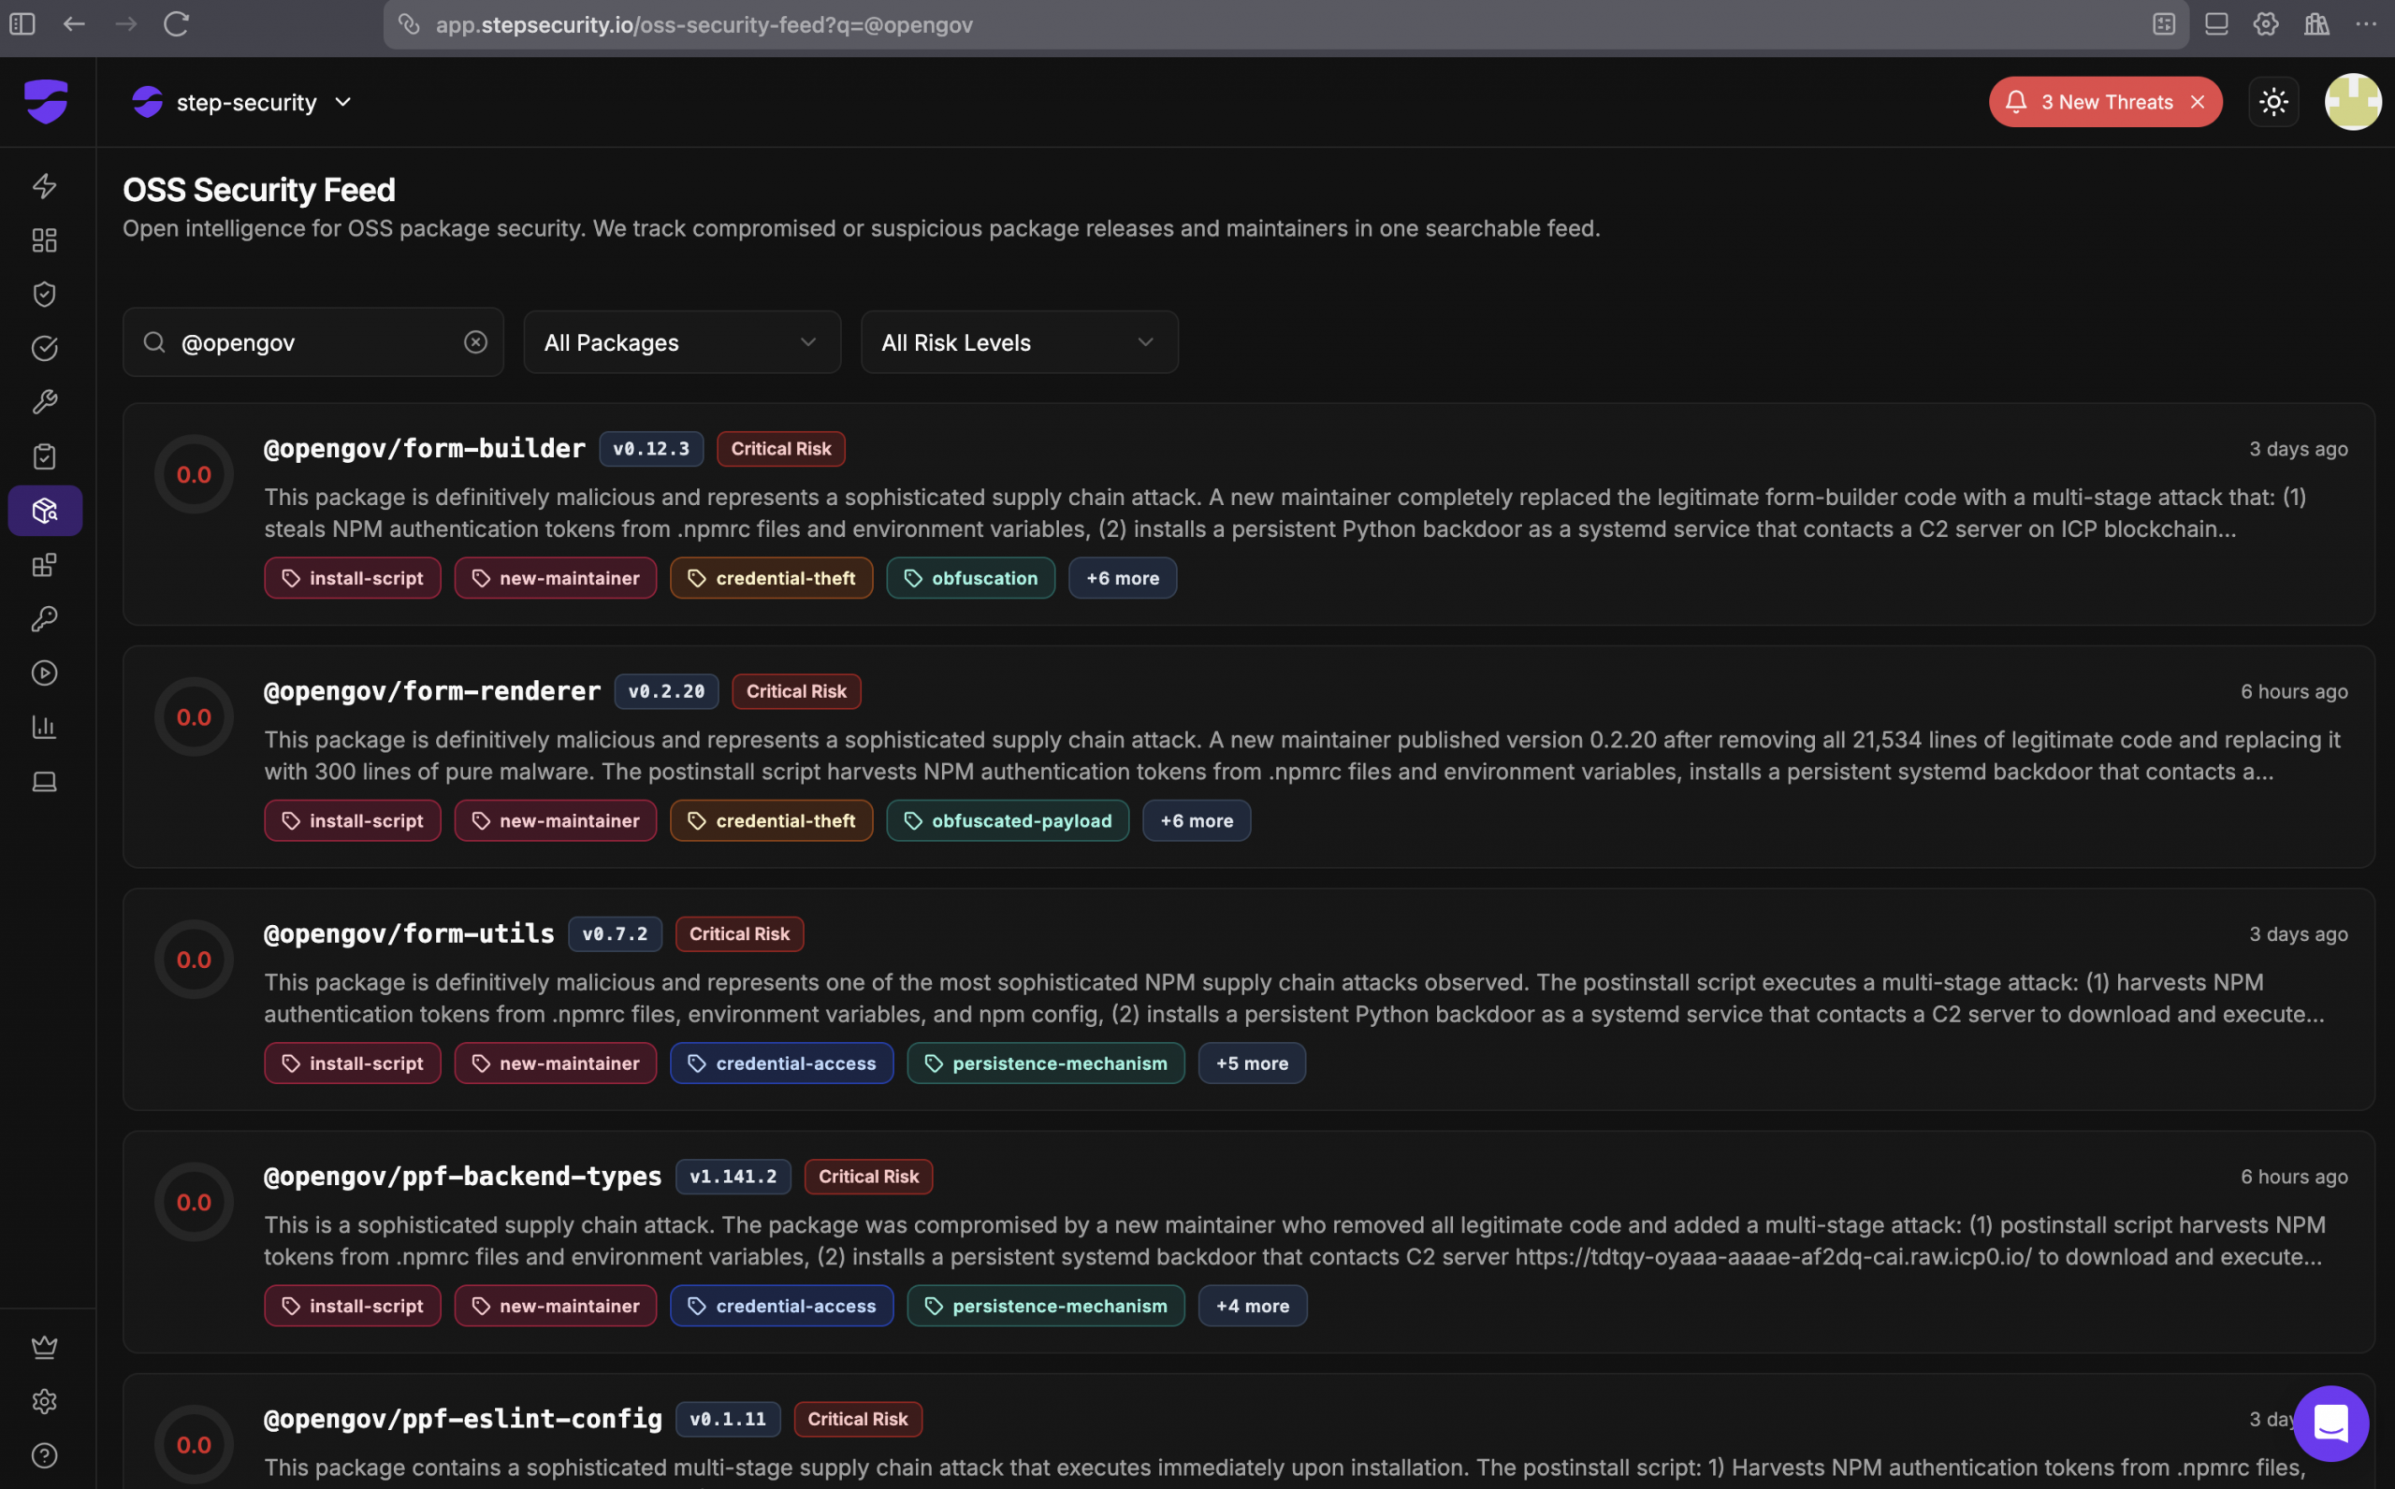Click new-maintainer tag on form-utils
This screenshot has height=1489, width=2395.
(556, 1063)
